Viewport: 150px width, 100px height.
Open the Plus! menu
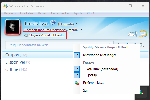click(90, 13)
